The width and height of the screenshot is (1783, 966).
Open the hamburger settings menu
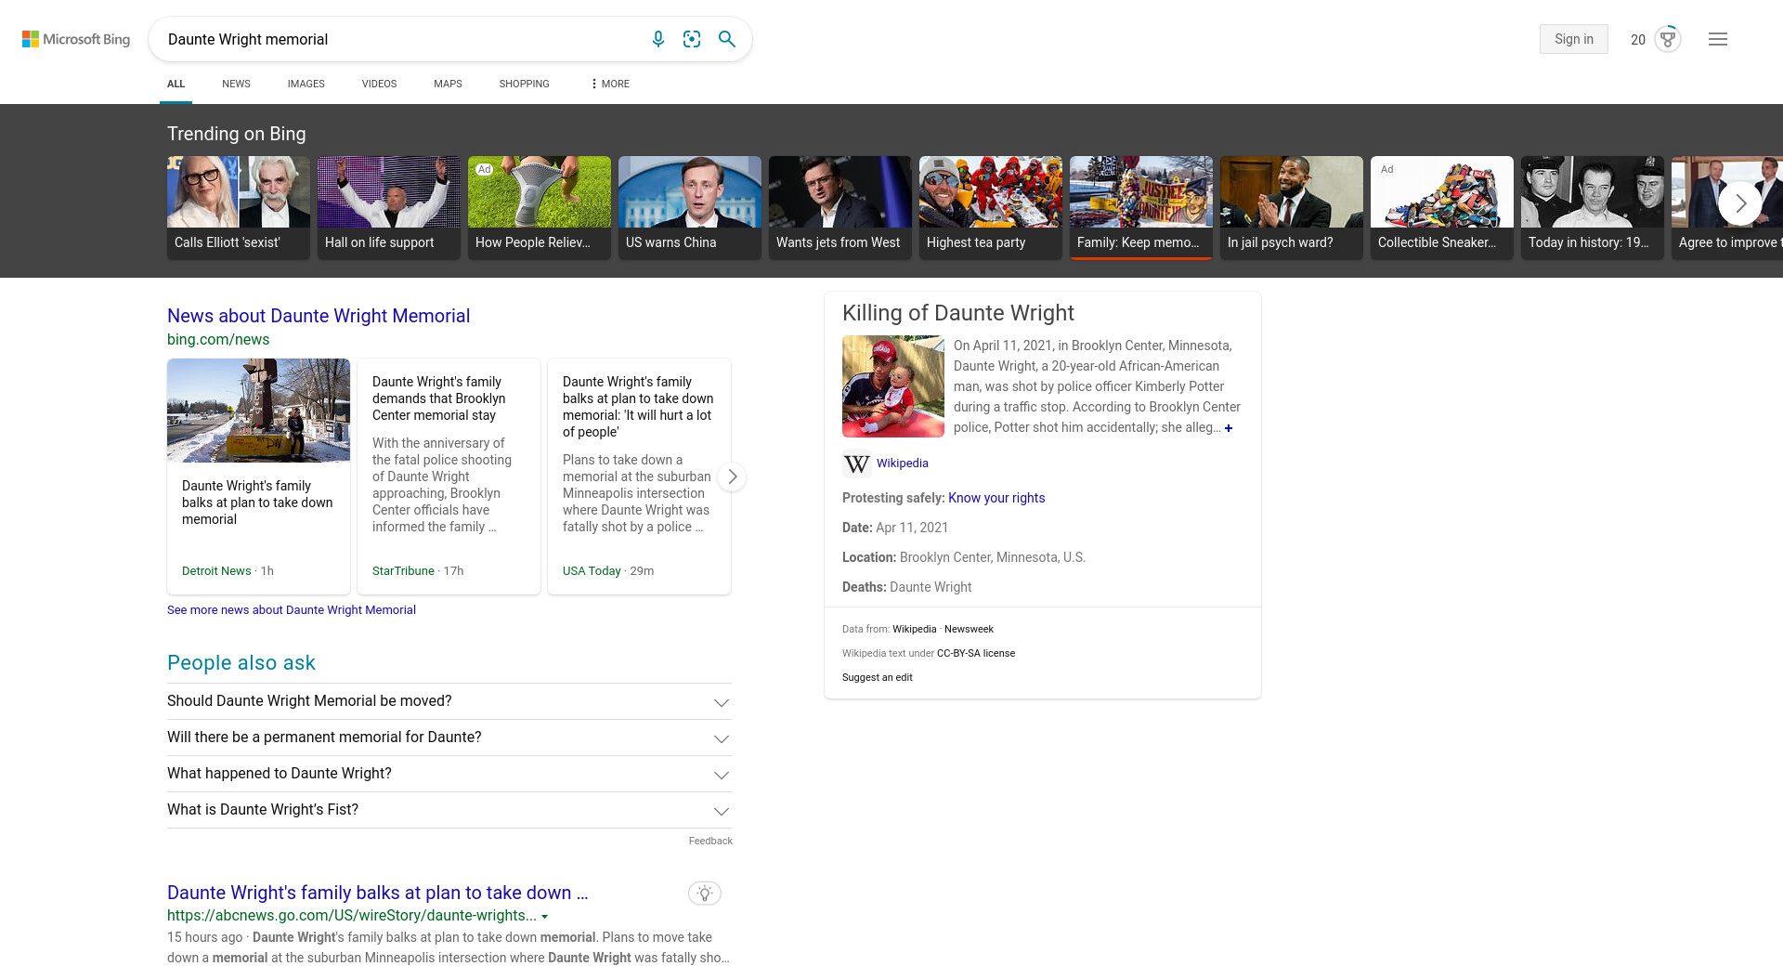[1717, 39]
